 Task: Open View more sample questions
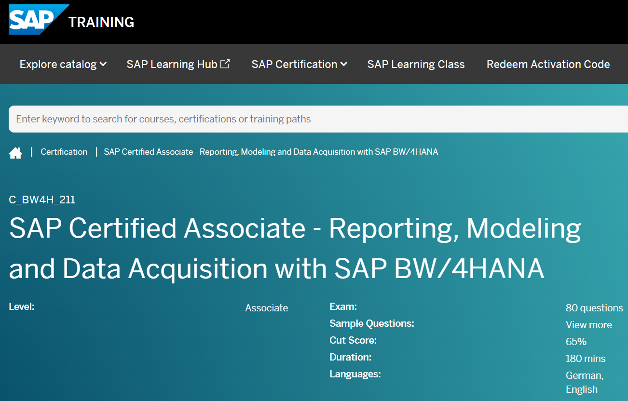click(x=589, y=325)
